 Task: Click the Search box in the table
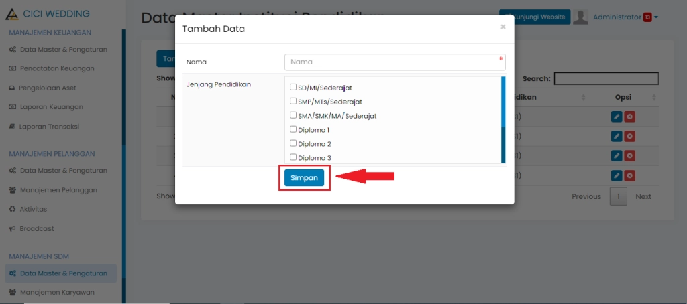click(x=606, y=79)
